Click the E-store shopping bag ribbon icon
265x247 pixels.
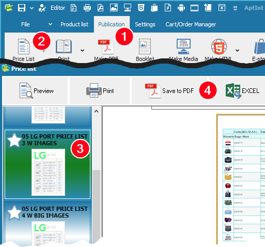click(259, 47)
